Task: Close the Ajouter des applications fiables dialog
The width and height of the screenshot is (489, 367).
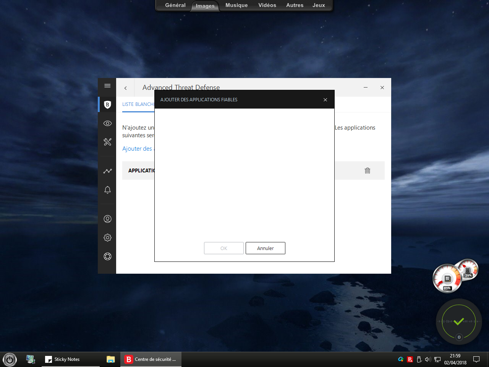Action: (x=325, y=100)
